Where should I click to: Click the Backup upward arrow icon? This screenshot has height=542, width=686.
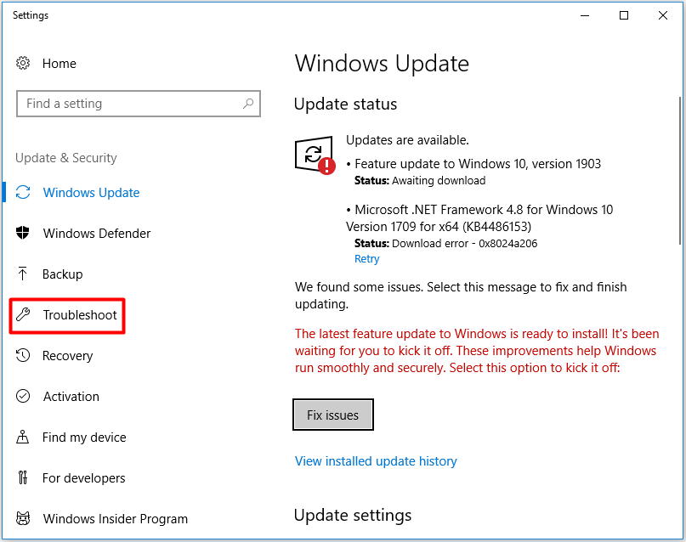coord(23,274)
